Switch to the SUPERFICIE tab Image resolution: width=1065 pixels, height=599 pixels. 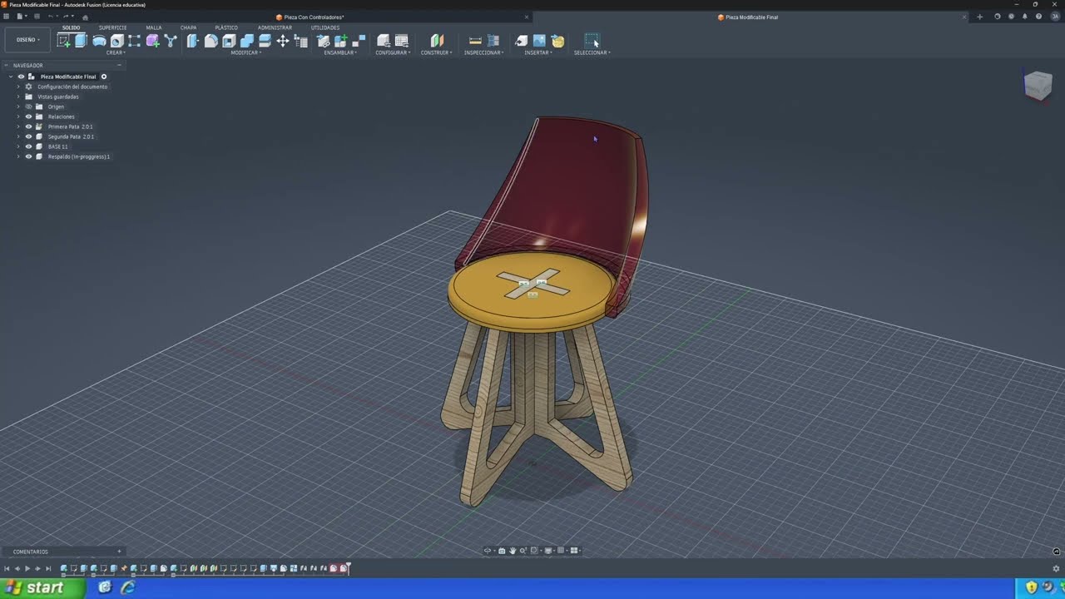[113, 27]
